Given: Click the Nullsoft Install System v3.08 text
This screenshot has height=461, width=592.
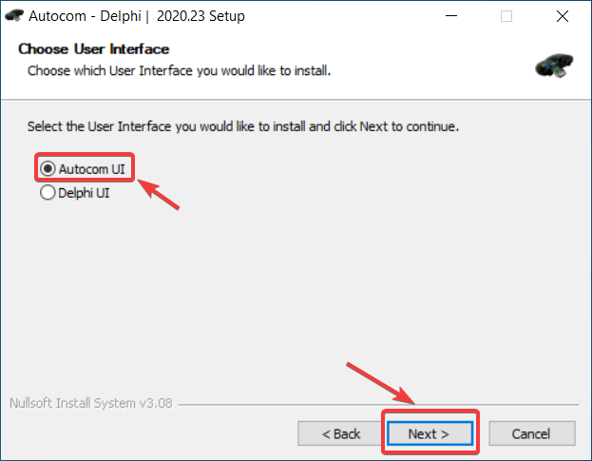Looking at the screenshot, I should (x=90, y=402).
